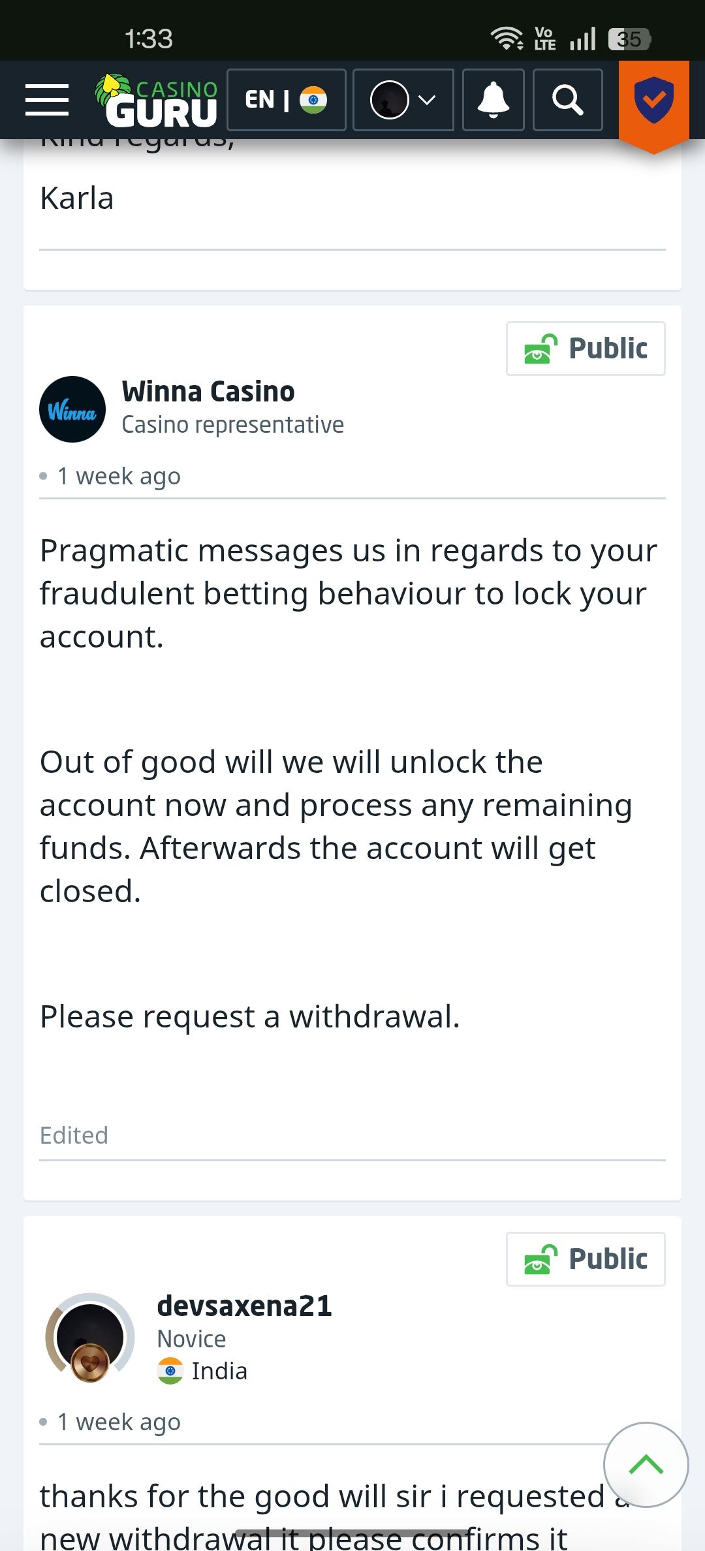Tap the scroll-to-top arrow button
The width and height of the screenshot is (705, 1551).
click(x=646, y=1464)
